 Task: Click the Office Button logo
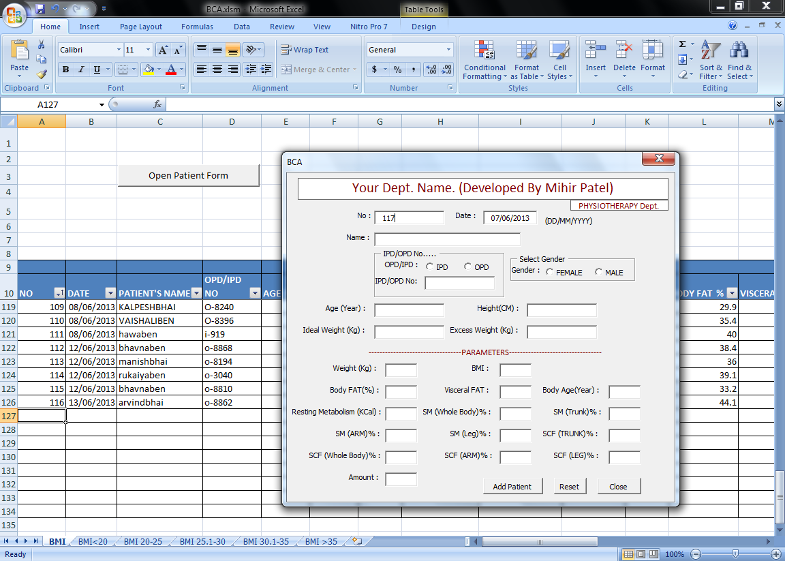coord(14,14)
